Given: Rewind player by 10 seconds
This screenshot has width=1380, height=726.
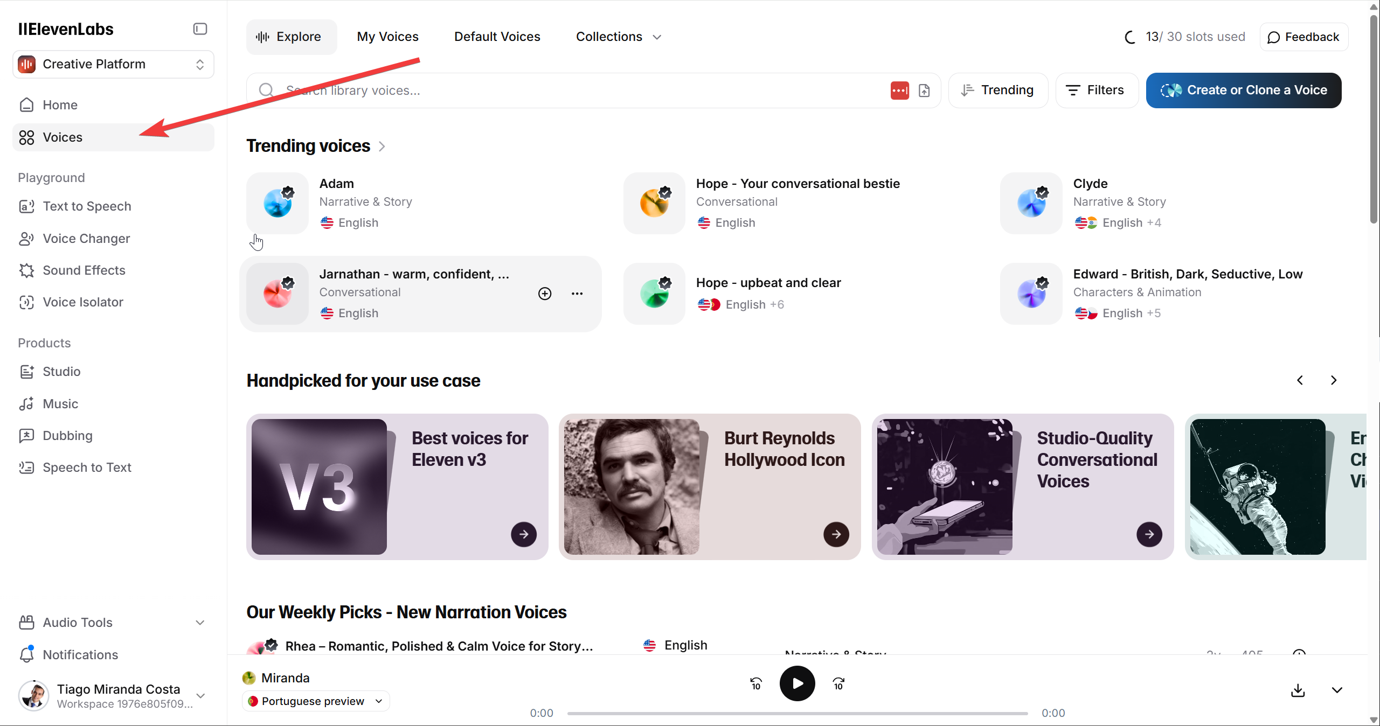Looking at the screenshot, I should click(756, 683).
